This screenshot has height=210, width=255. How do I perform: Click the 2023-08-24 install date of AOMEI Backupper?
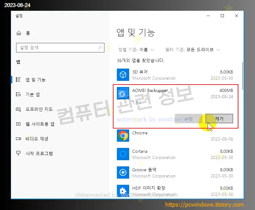click(222, 97)
